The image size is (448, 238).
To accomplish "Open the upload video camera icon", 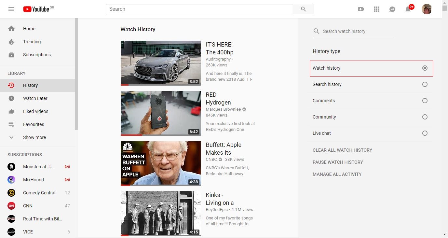I will 361,9.
